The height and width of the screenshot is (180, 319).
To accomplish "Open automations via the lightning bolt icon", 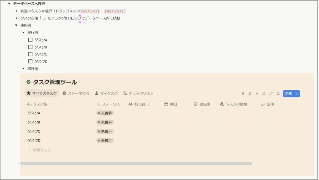I will [257, 93].
